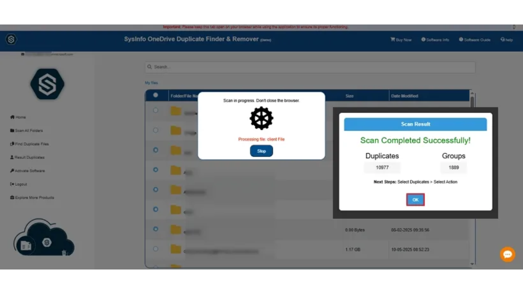Screen dimensions: 523x294
Task: Click the My files breadcrumb link
Action: (151, 83)
